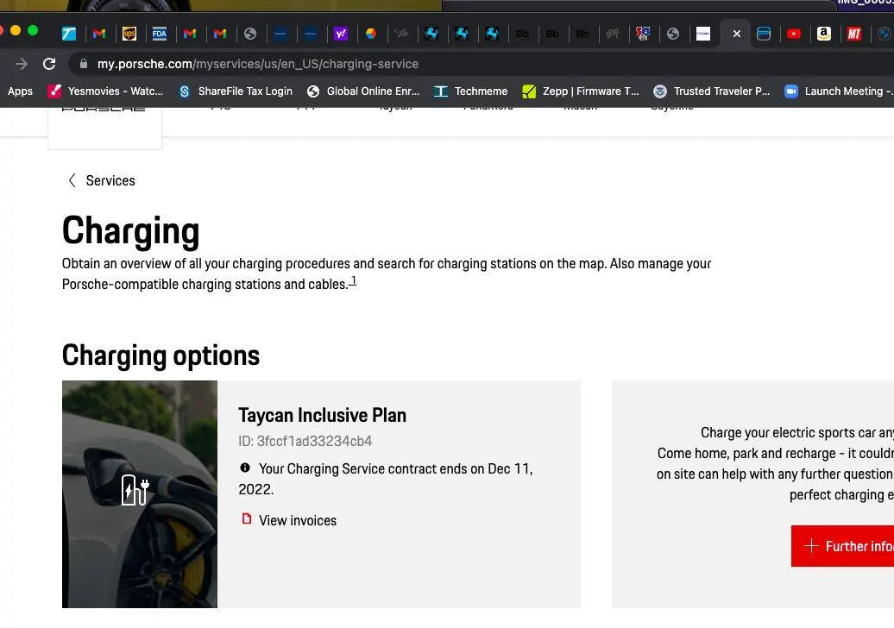
Task: Click the lock icon in address bar
Action: tap(84, 64)
